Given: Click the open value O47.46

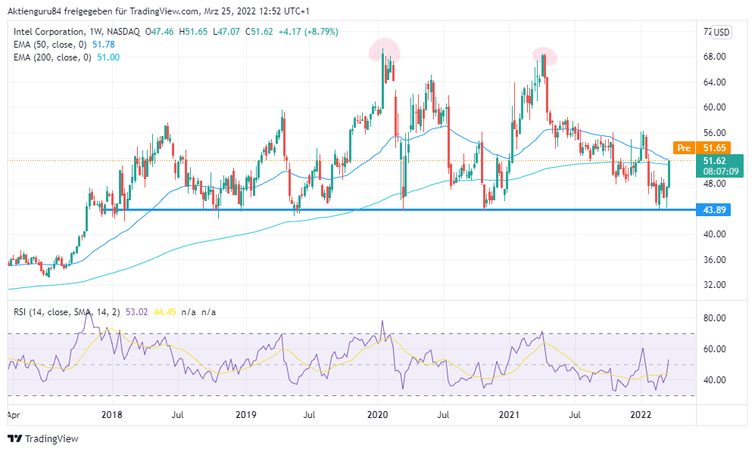Looking at the screenshot, I should pos(159,32).
